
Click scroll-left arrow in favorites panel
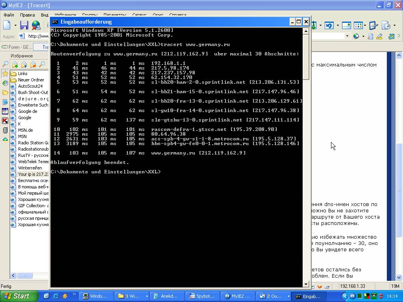coord(13,276)
